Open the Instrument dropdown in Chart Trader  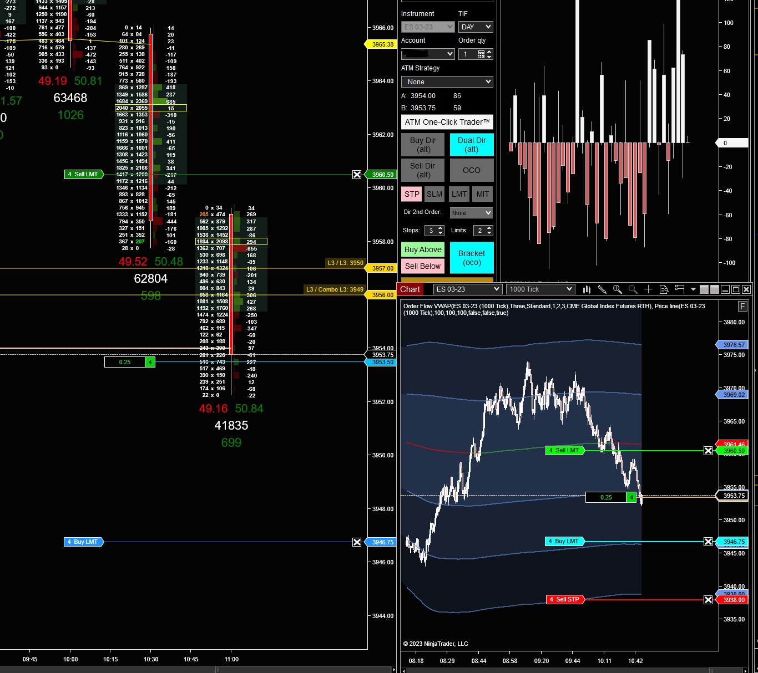(428, 27)
